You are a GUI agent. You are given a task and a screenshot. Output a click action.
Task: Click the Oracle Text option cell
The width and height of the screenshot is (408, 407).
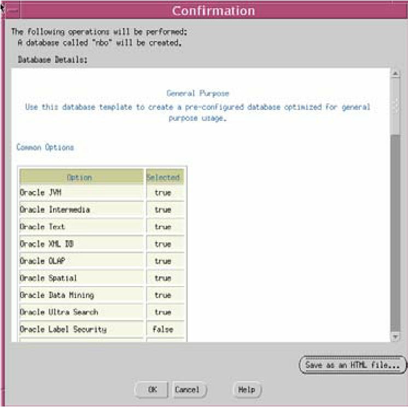[81, 226]
